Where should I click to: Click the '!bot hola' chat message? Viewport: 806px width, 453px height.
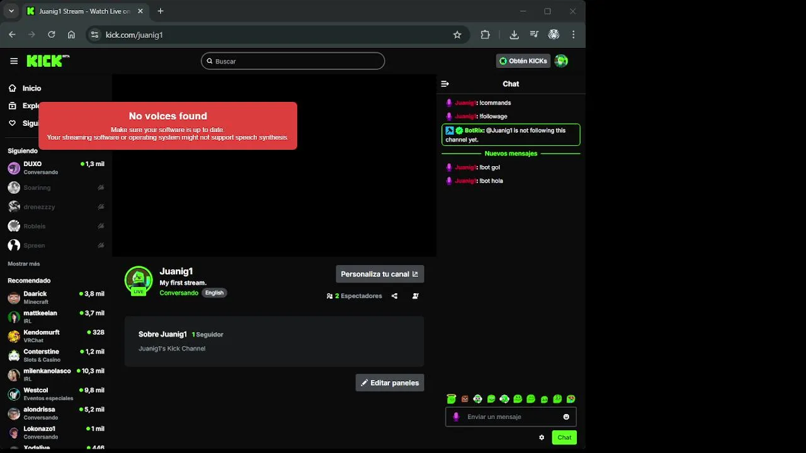point(491,181)
